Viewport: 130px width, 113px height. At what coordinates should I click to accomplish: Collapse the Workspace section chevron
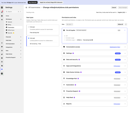point(21,19)
